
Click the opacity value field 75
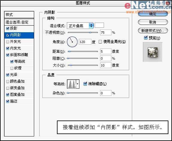point(106,33)
